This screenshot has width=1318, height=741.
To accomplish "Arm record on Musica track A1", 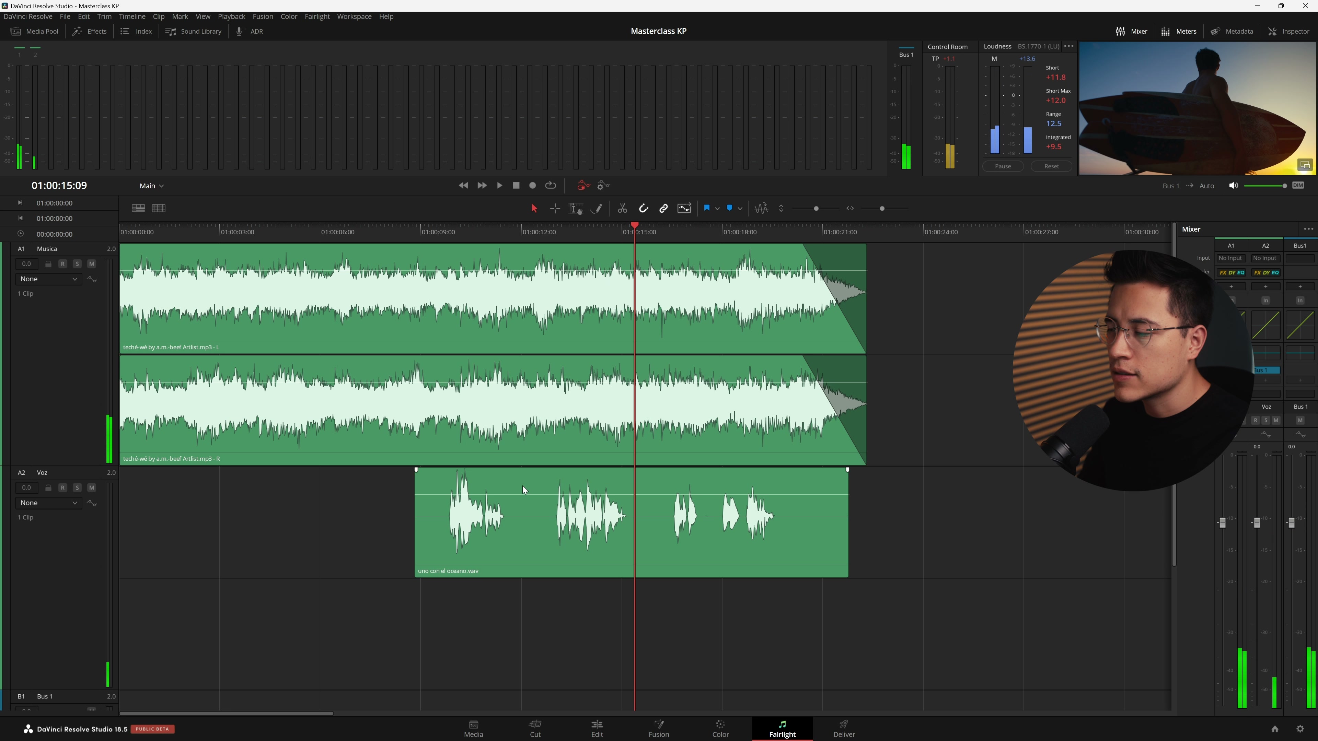I will click(62, 264).
